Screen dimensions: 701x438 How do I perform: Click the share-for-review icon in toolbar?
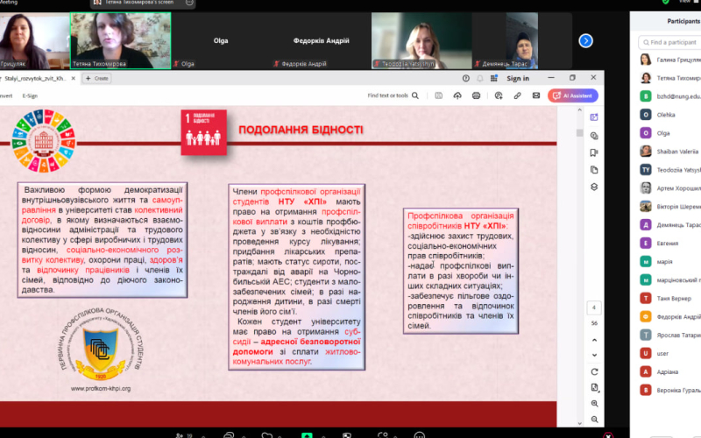pos(499,95)
